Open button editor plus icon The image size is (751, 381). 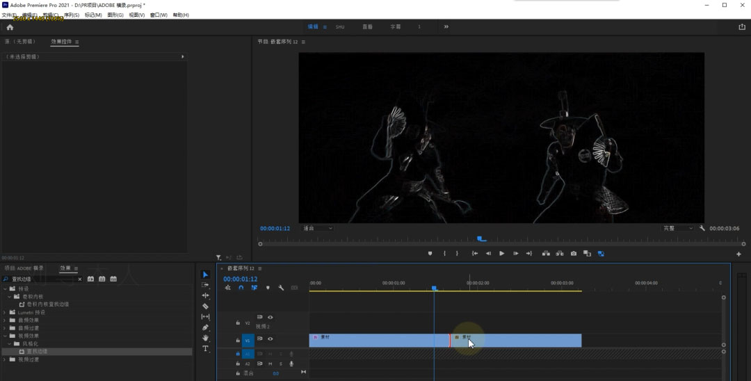738,254
